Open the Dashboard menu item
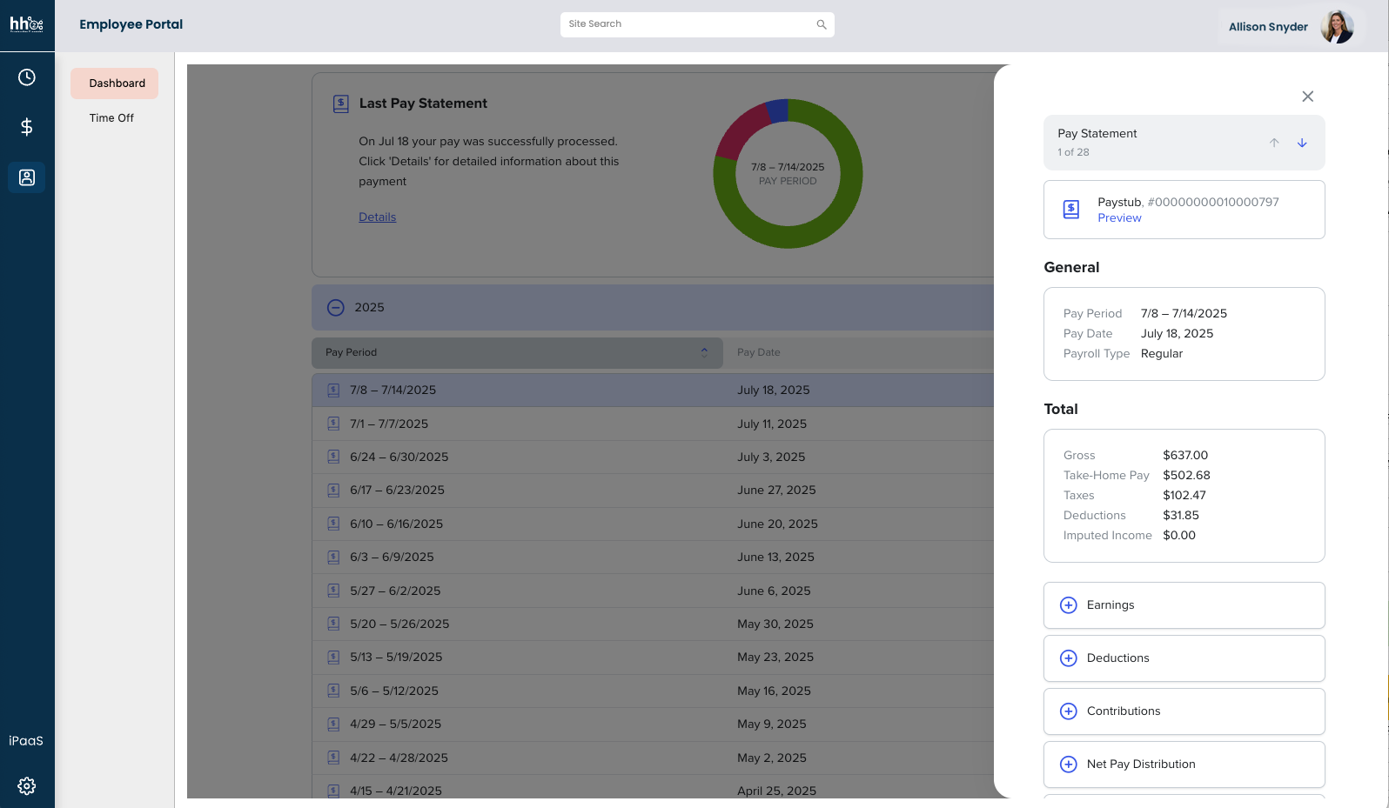1389x808 pixels. point(117,83)
